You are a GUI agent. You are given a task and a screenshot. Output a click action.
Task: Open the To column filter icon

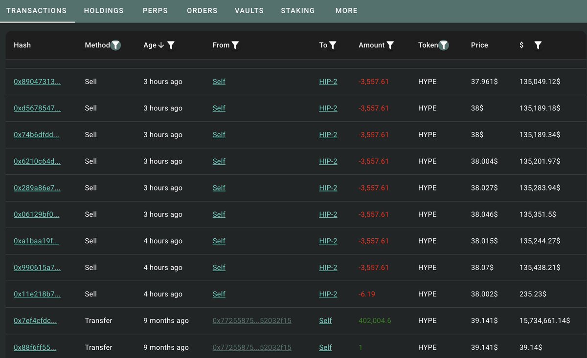click(x=333, y=45)
